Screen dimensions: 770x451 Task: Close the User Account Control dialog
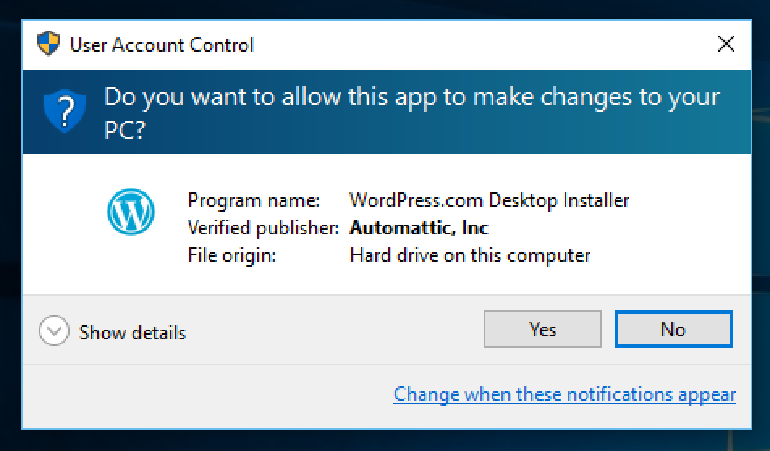point(726,44)
